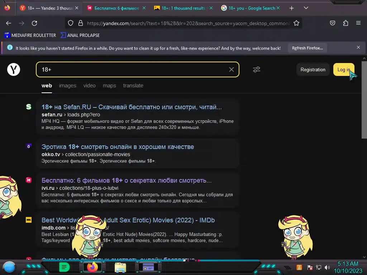Select the images search tab
The width and height of the screenshot is (367, 275).
68,86
